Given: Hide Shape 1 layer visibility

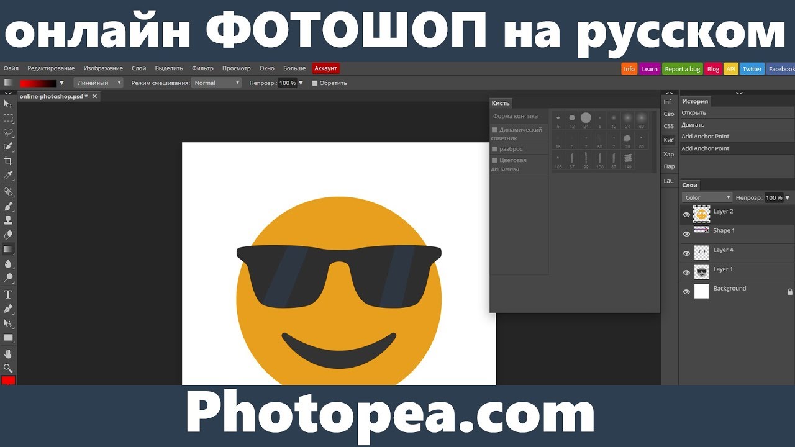Looking at the screenshot, I should [686, 234].
